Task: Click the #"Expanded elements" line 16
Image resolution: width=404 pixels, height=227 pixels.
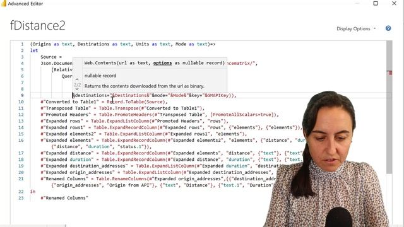Action: pos(173,141)
